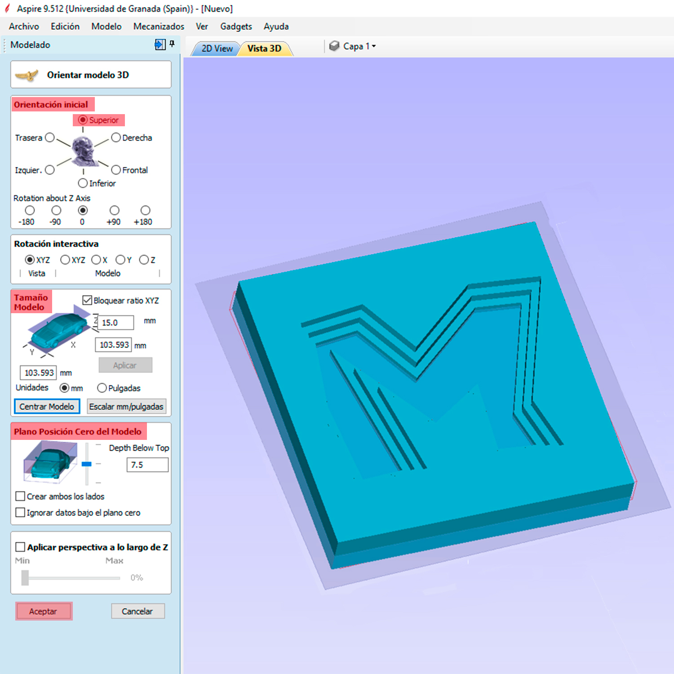The height and width of the screenshot is (674, 674).
Task: Click the car zero plane illustration
Action: click(50, 461)
